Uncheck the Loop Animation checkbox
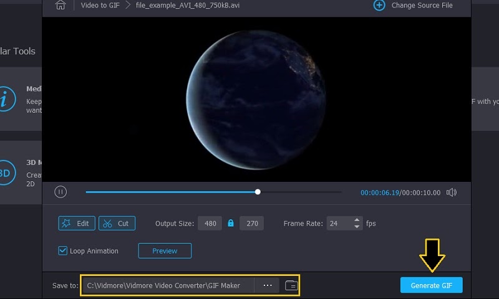This screenshot has width=499, height=299. [62, 251]
